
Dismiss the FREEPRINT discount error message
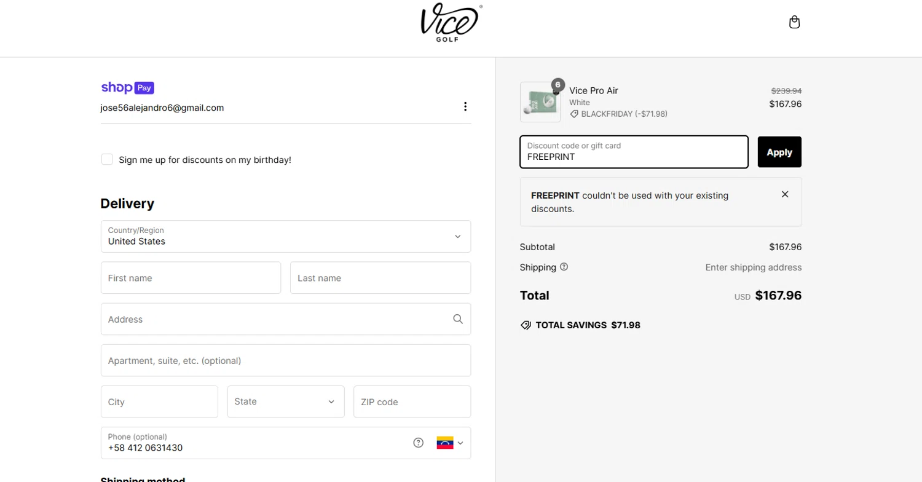[785, 194]
